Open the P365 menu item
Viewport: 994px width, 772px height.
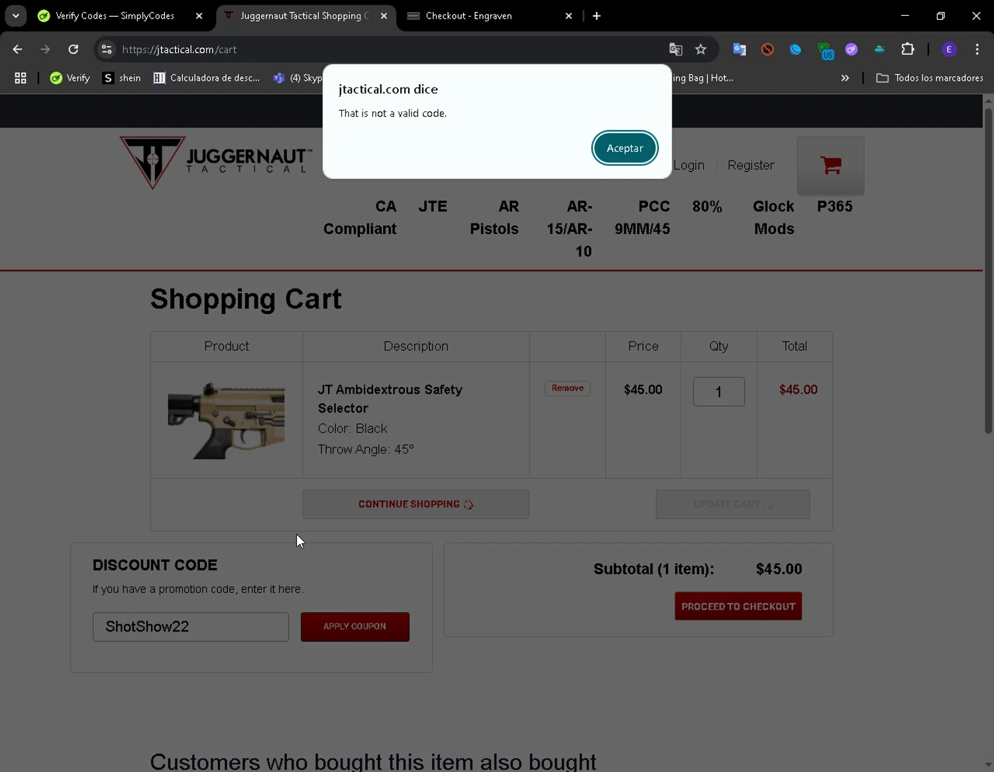[x=834, y=207]
